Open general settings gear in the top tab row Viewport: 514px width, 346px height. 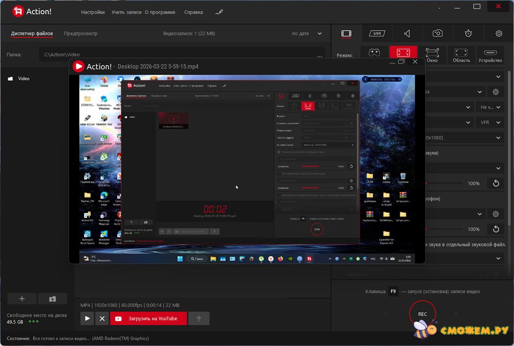point(499,33)
